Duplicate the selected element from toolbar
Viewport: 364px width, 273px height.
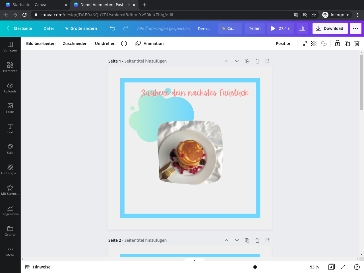pyautogui.click(x=347, y=44)
